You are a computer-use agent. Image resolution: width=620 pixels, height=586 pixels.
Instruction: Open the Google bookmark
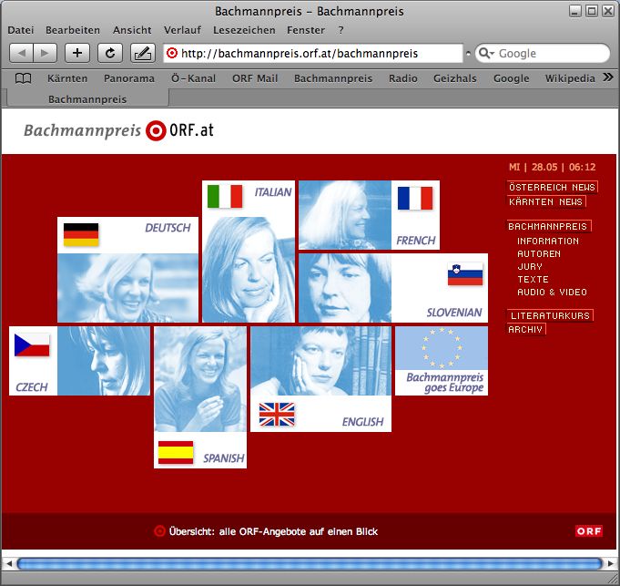[x=511, y=78]
